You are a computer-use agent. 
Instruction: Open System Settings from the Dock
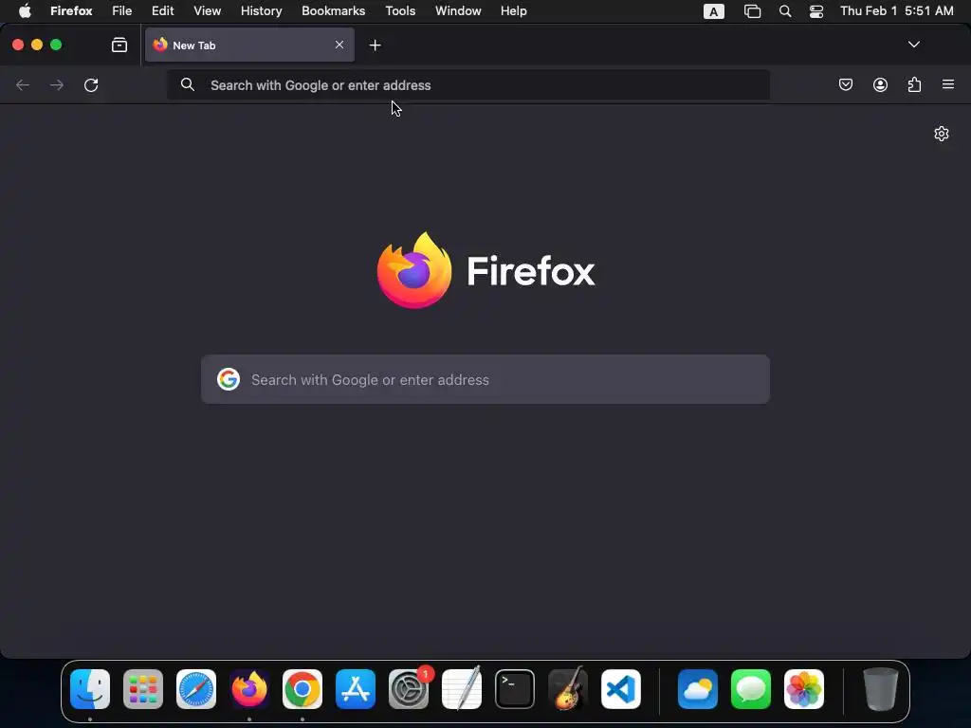409,689
